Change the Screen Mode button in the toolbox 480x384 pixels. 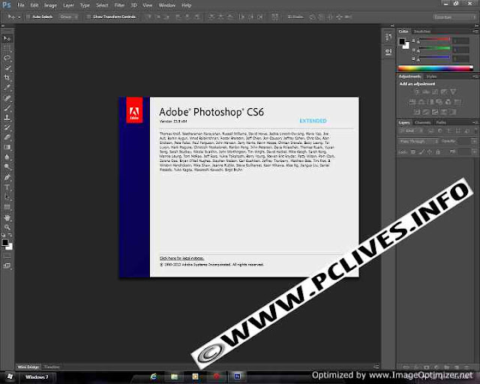click(x=7, y=265)
